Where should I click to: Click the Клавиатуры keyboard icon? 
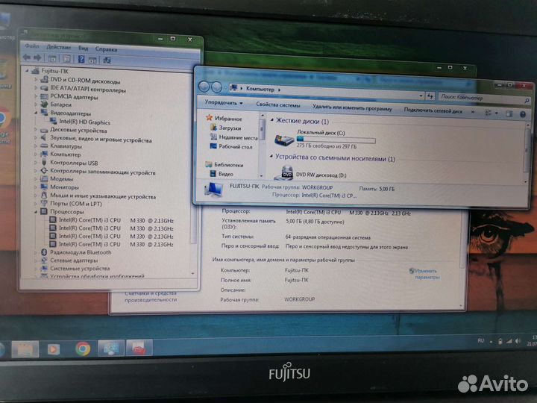[44, 146]
